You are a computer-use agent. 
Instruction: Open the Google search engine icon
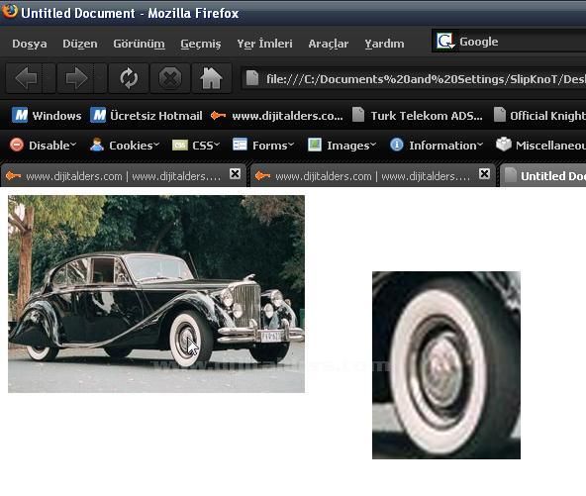445,42
